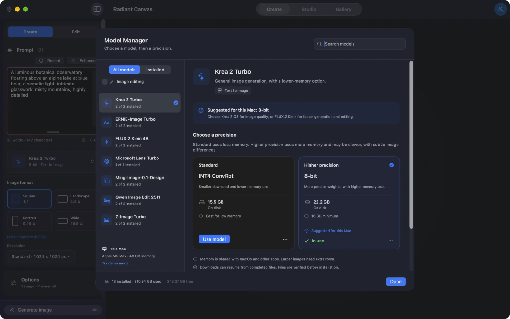Click the disk icon beside 15,5 GB
510x319 pixels.
(x=202, y=202)
